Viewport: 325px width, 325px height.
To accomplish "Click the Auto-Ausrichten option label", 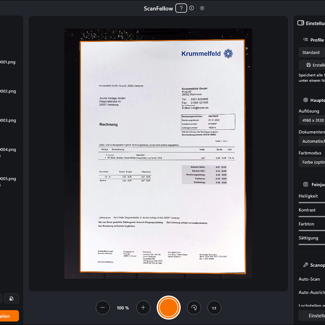I will (312, 292).
